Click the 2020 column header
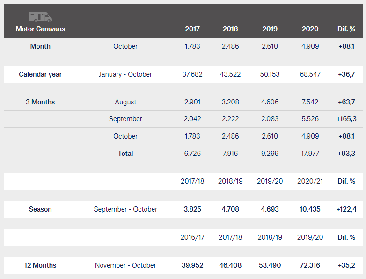Image resolution: width=366 pixels, height=279 pixels. (x=310, y=29)
